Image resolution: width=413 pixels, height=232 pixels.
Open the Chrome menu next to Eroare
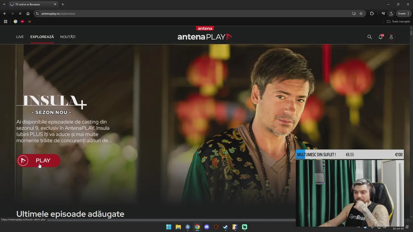(x=408, y=14)
